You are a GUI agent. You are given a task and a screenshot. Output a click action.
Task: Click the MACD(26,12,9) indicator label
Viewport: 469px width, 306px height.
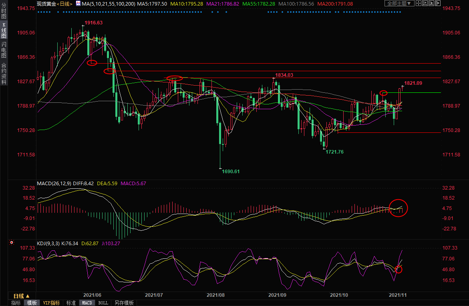(x=54, y=184)
